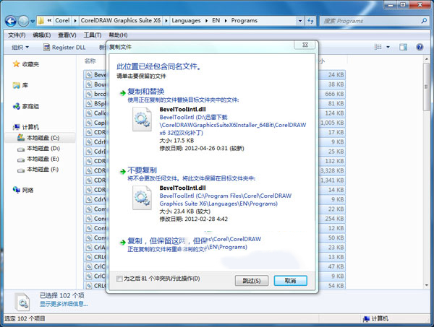The image size is (434, 327).
Task: Click the 名称 column header
Action: point(90,61)
